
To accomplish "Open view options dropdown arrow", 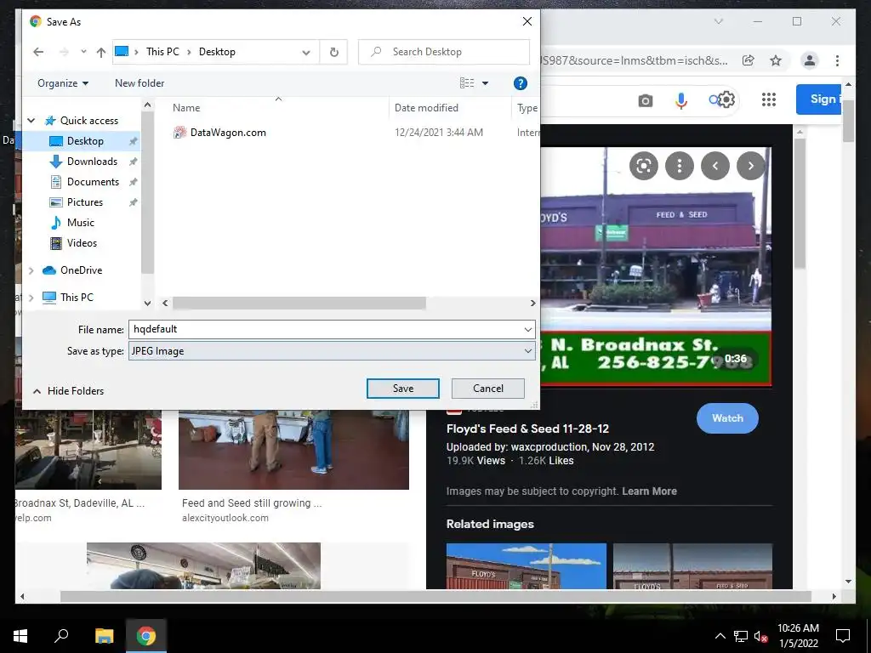I will pyautogui.click(x=485, y=83).
